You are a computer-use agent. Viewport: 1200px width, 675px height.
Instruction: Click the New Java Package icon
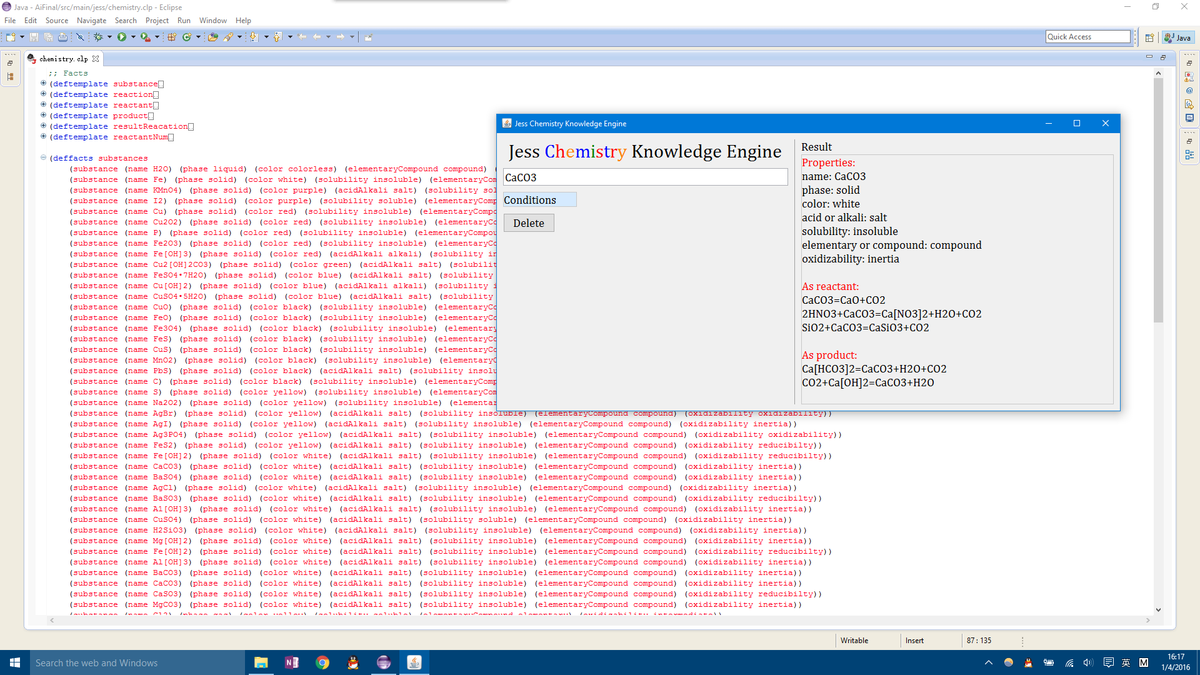click(172, 37)
